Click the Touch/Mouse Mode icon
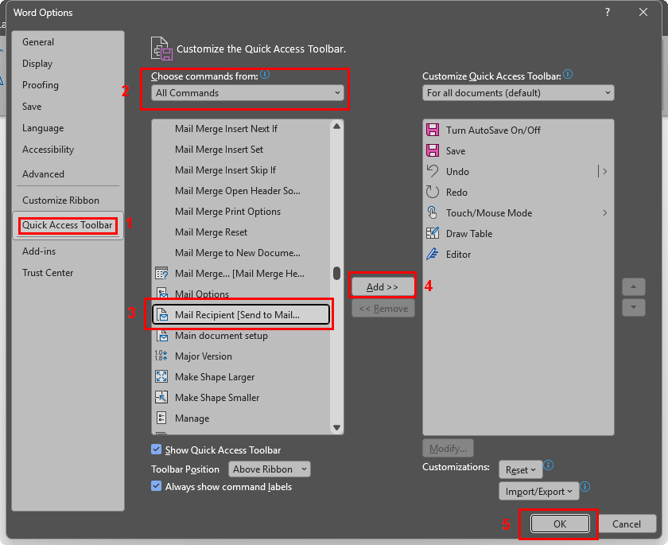The image size is (668, 545). tap(433, 212)
